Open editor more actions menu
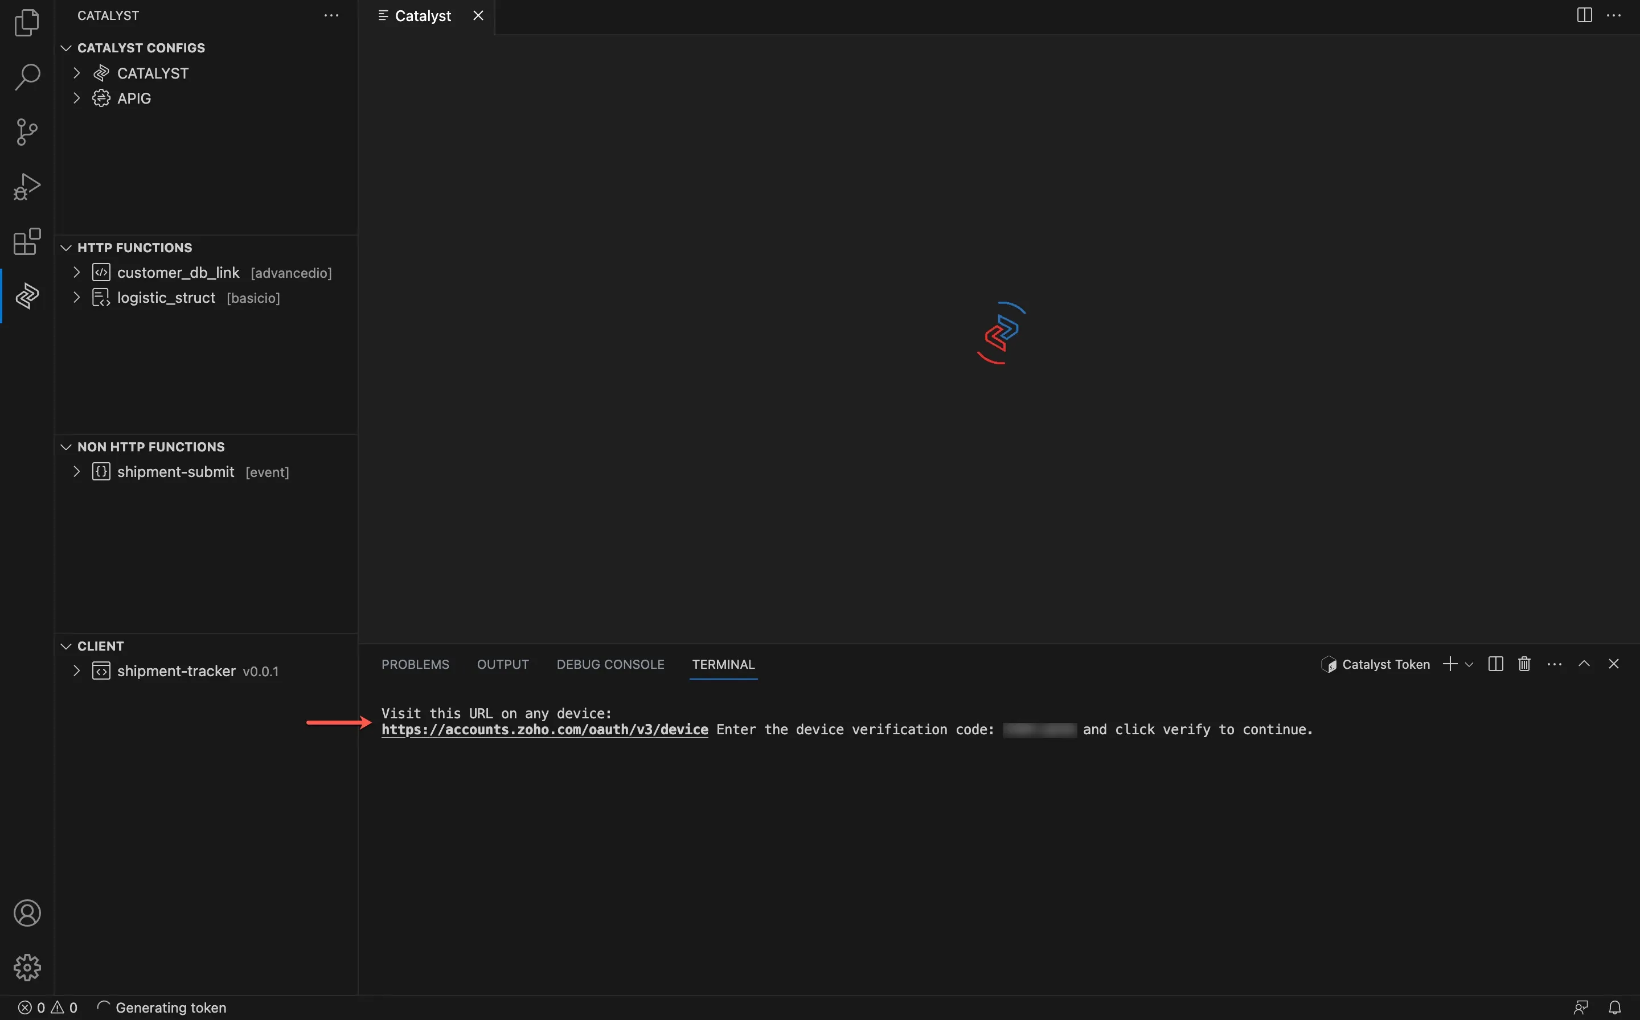1640x1020 pixels. pos(1614,15)
